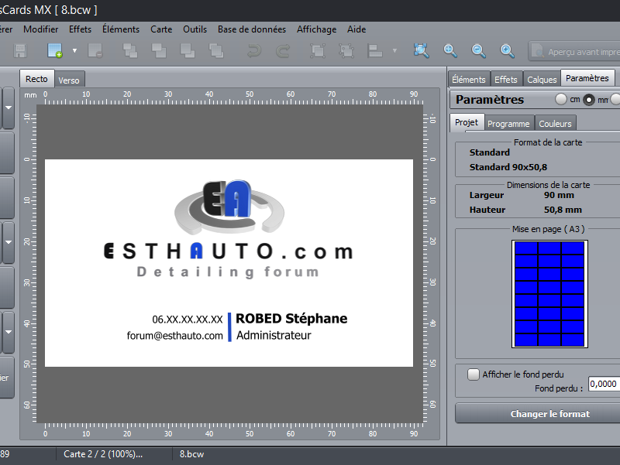
Task: Open the dropdown arrow next to add-card icon
Action: point(74,51)
